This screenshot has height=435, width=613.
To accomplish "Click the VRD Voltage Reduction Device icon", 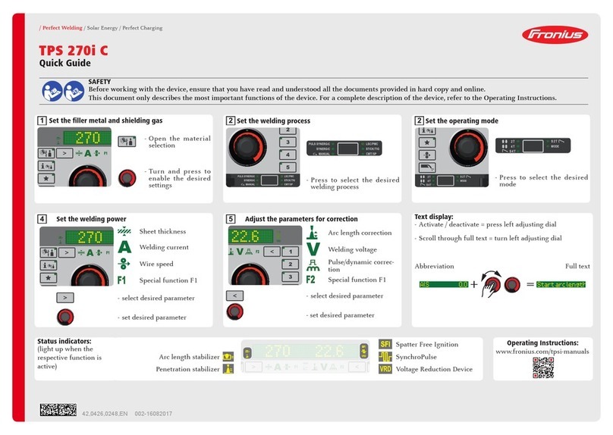I will (x=385, y=369).
